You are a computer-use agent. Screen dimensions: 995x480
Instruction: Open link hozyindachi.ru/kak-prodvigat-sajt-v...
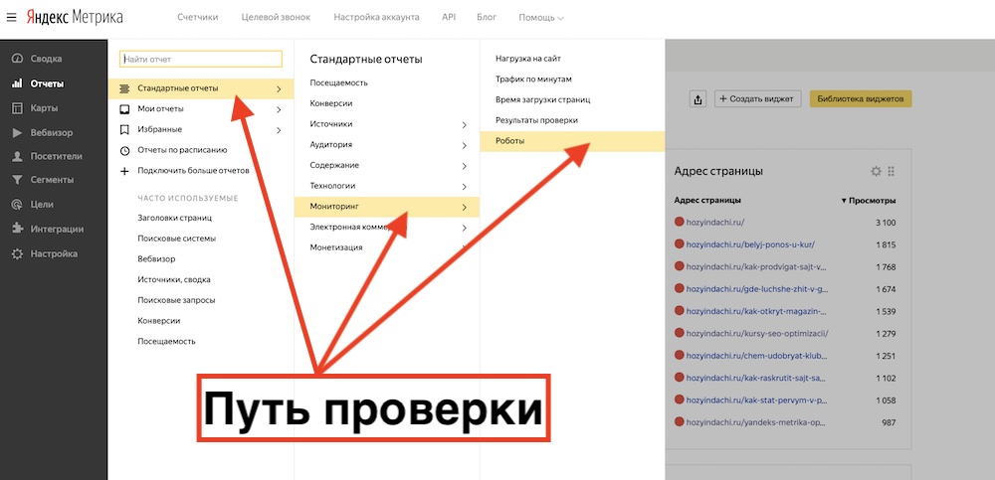click(756, 267)
